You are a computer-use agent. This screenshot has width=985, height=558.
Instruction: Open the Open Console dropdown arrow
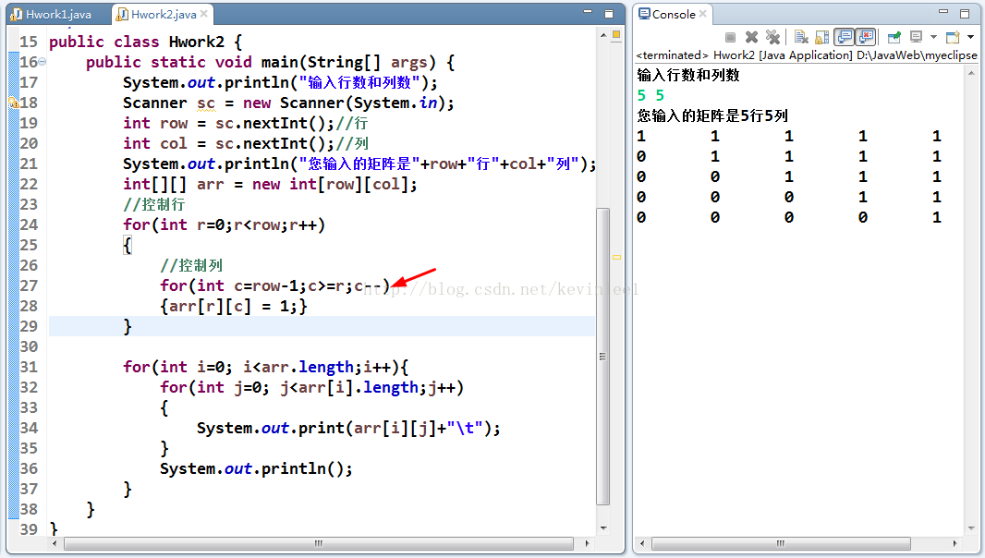coord(970,37)
